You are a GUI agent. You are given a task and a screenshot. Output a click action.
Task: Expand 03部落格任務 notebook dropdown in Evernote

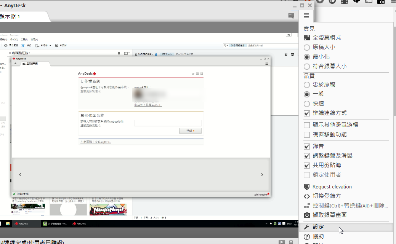20,53
